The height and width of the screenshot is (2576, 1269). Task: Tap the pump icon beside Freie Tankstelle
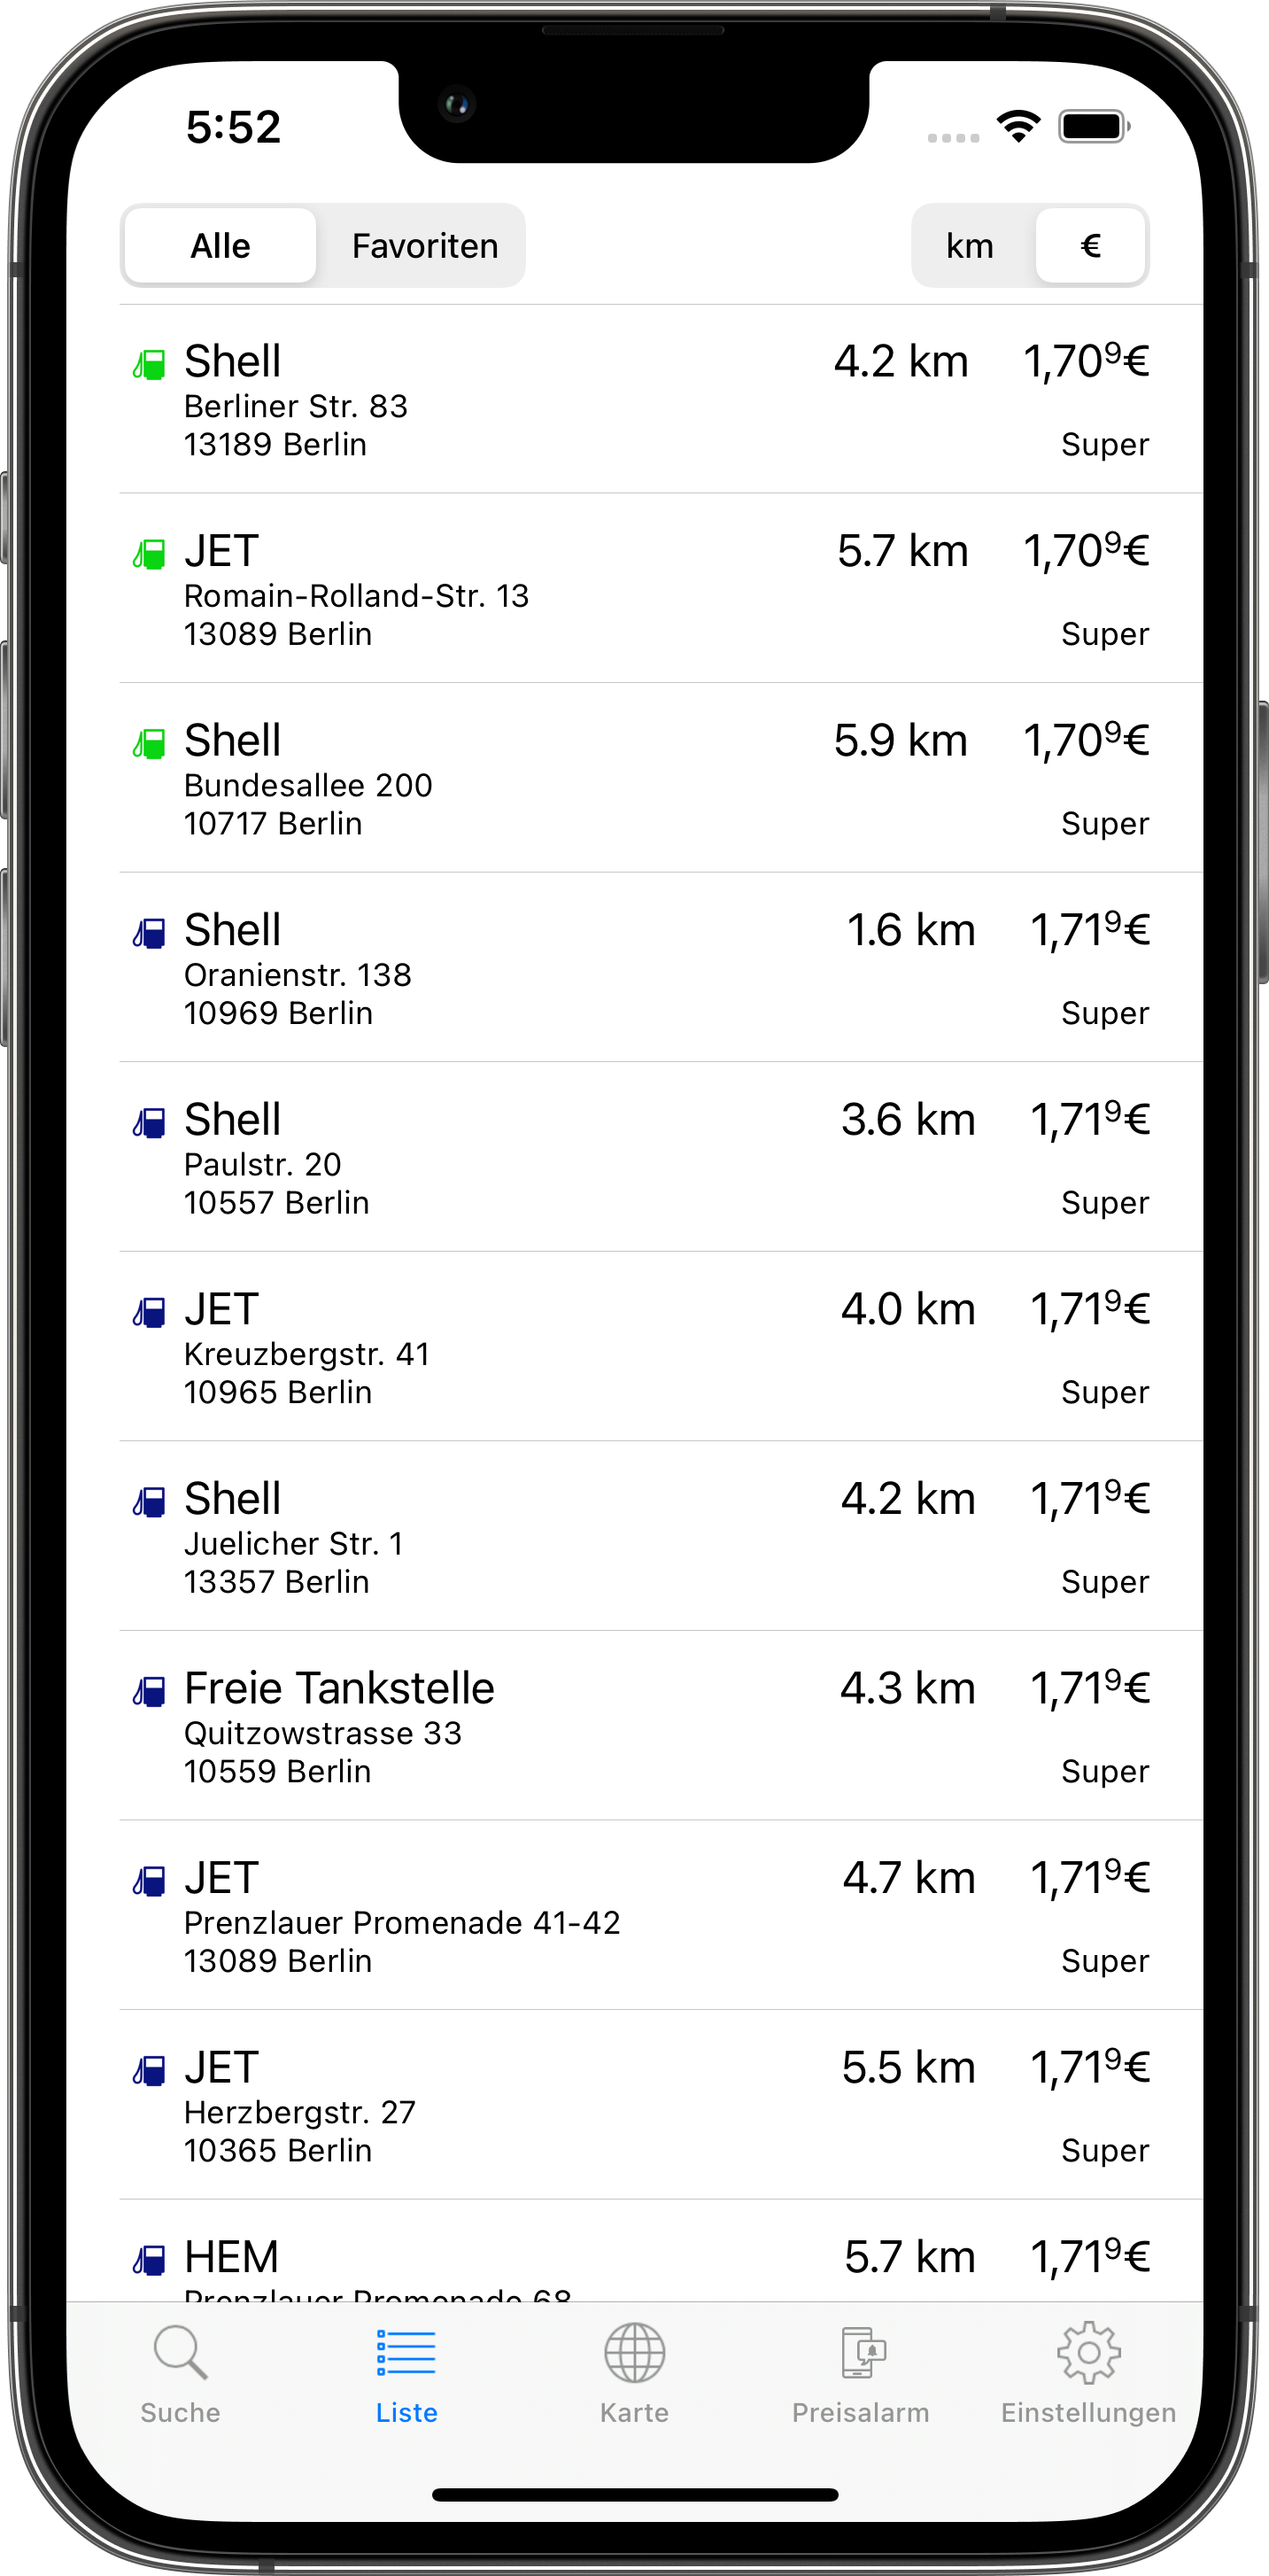pyautogui.click(x=149, y=1691)
